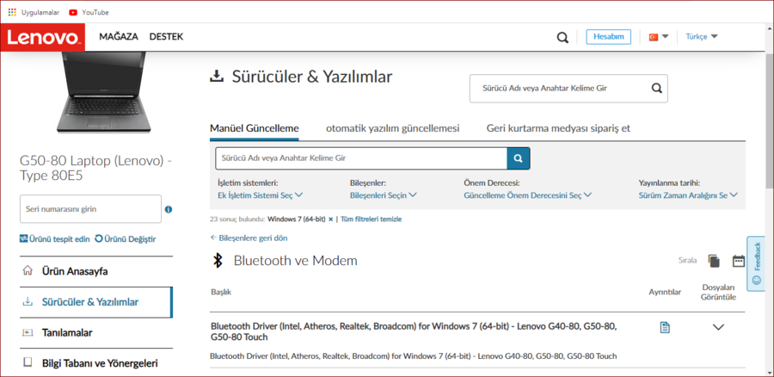Click Ürünü tespit edin link
Viewport: 774px width, 377px height.
click(x=55, y=239)
